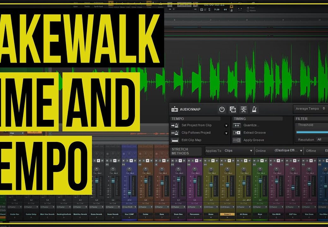Click the 71.00 tempo field
328x227 pixels.
216,9
